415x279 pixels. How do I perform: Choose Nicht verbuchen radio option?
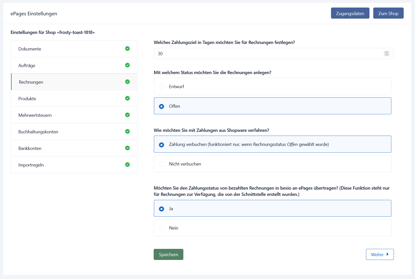coord(162,164)
